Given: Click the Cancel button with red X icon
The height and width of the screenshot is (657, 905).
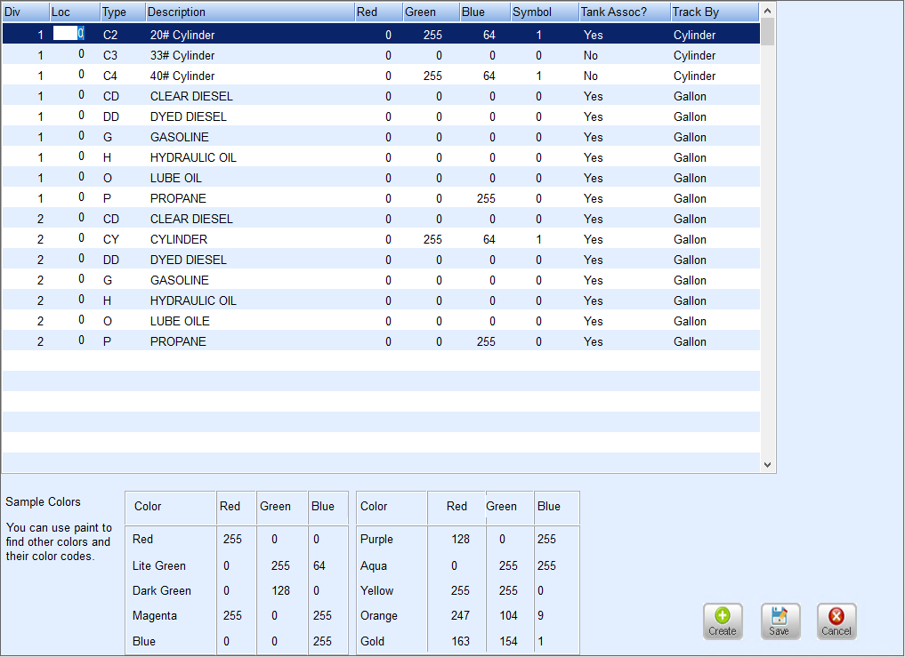Looking at the screenshot, I should coord(836,621).
